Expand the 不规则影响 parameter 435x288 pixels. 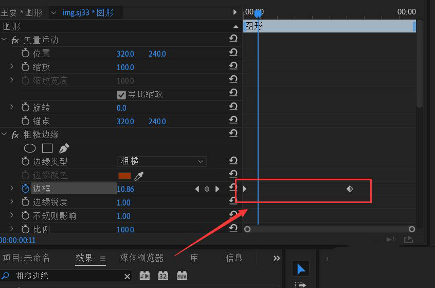pyautogui.click(x=12, y=215)
